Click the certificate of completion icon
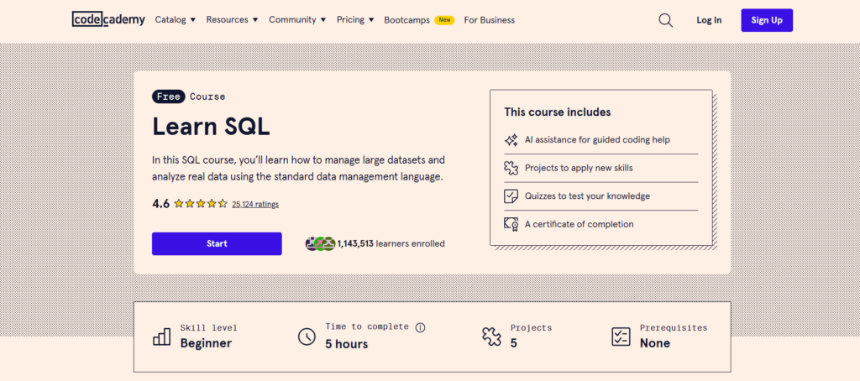The image size is (860, 381). point(511,224)
